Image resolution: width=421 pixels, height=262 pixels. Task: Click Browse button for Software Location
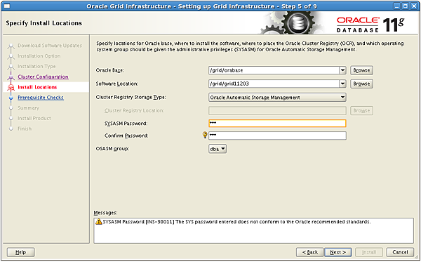click(x=361, y=84)
